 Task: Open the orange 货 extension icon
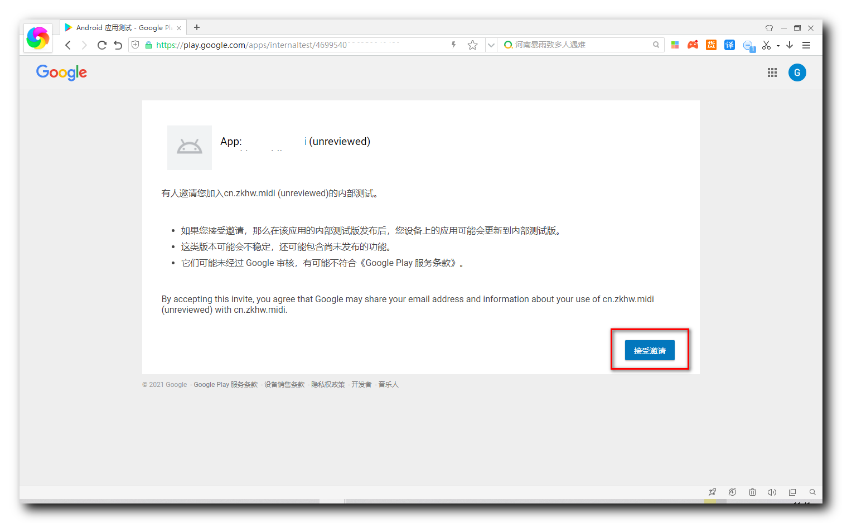click(x=712, y=45)
